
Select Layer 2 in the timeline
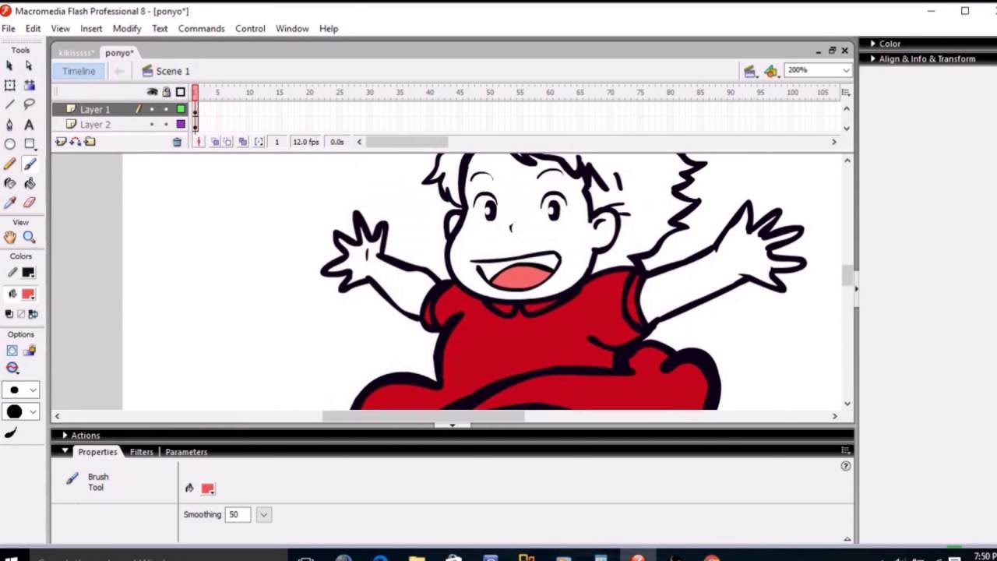pos(95,125)
